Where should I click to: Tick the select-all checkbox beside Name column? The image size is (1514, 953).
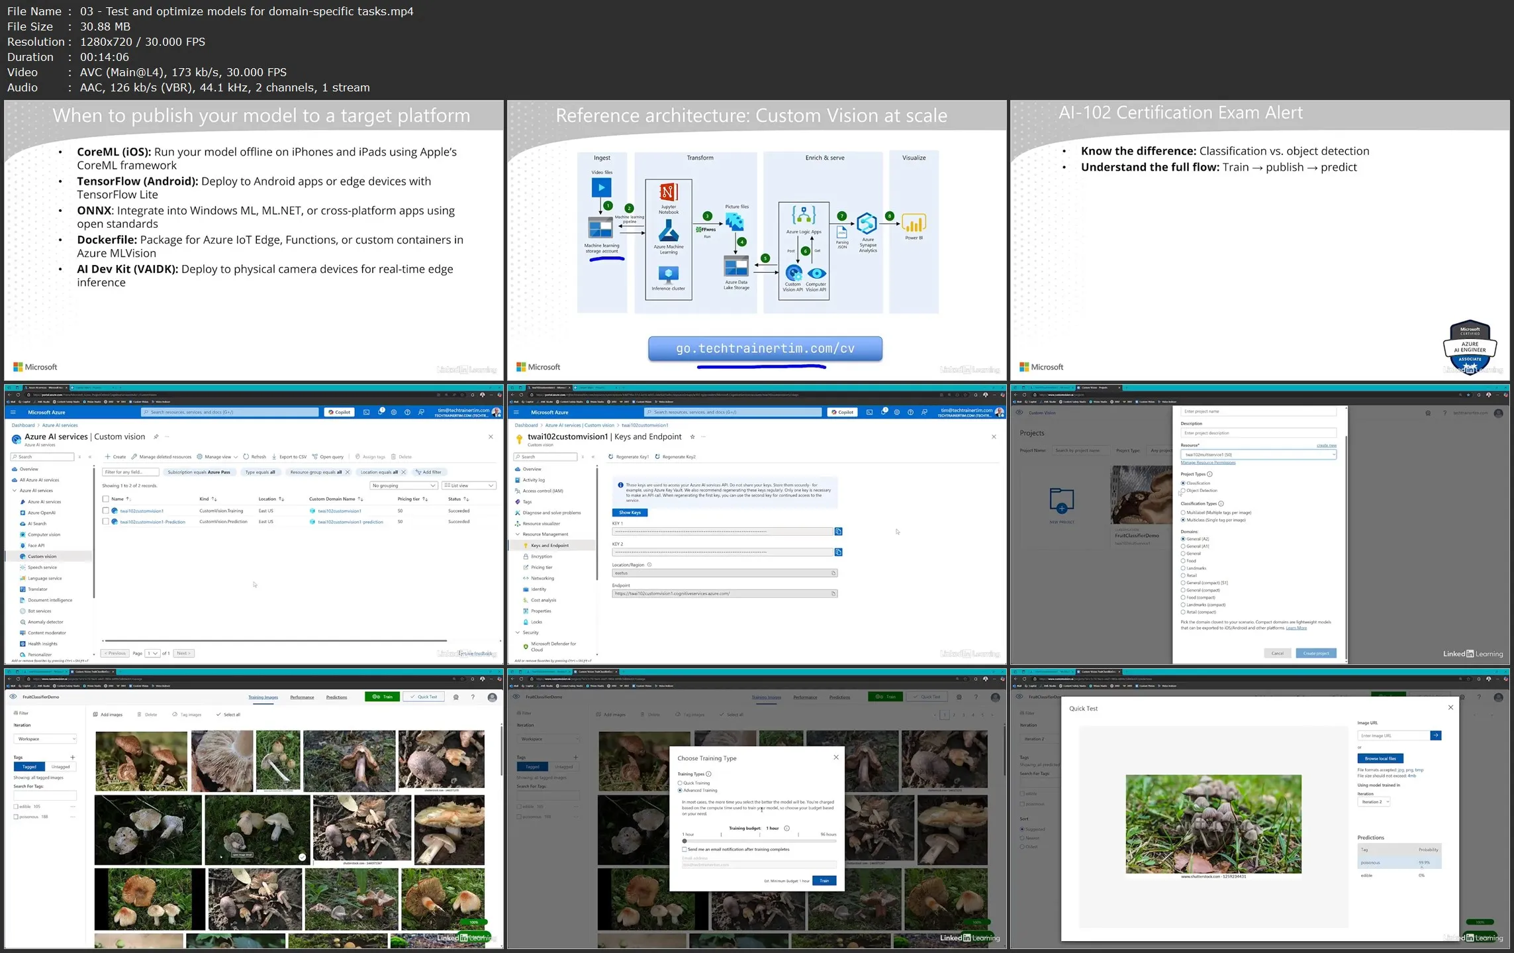tap(105, 499)
